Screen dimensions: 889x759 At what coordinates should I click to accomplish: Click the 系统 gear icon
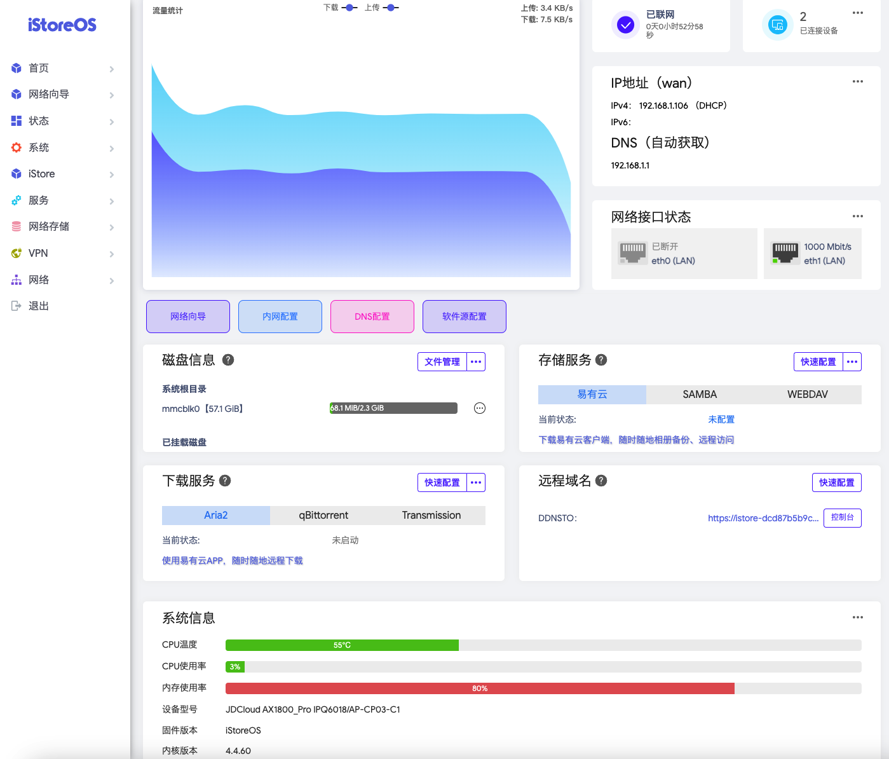point(17,147)
